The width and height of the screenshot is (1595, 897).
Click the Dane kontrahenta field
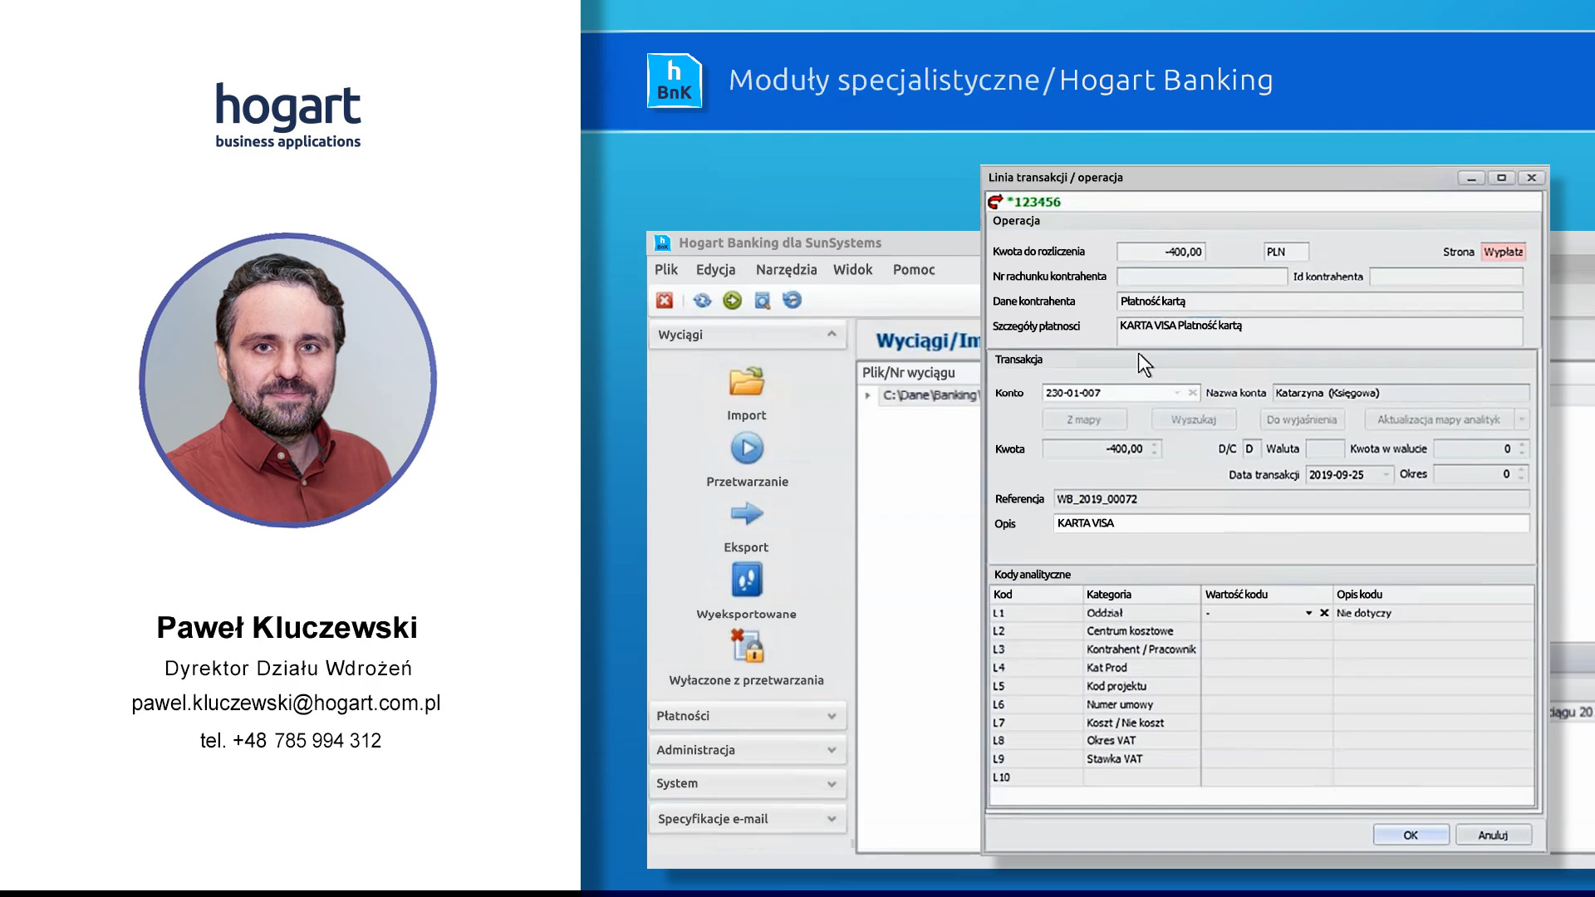tap(1320, 301)
